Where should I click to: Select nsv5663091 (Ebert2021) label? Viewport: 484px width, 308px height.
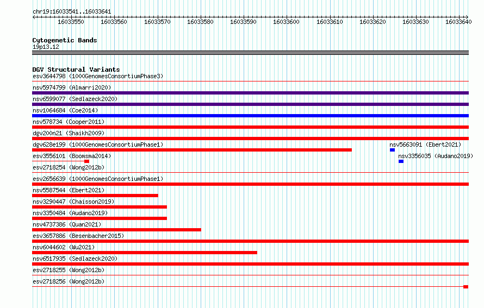tap(425, 144)
